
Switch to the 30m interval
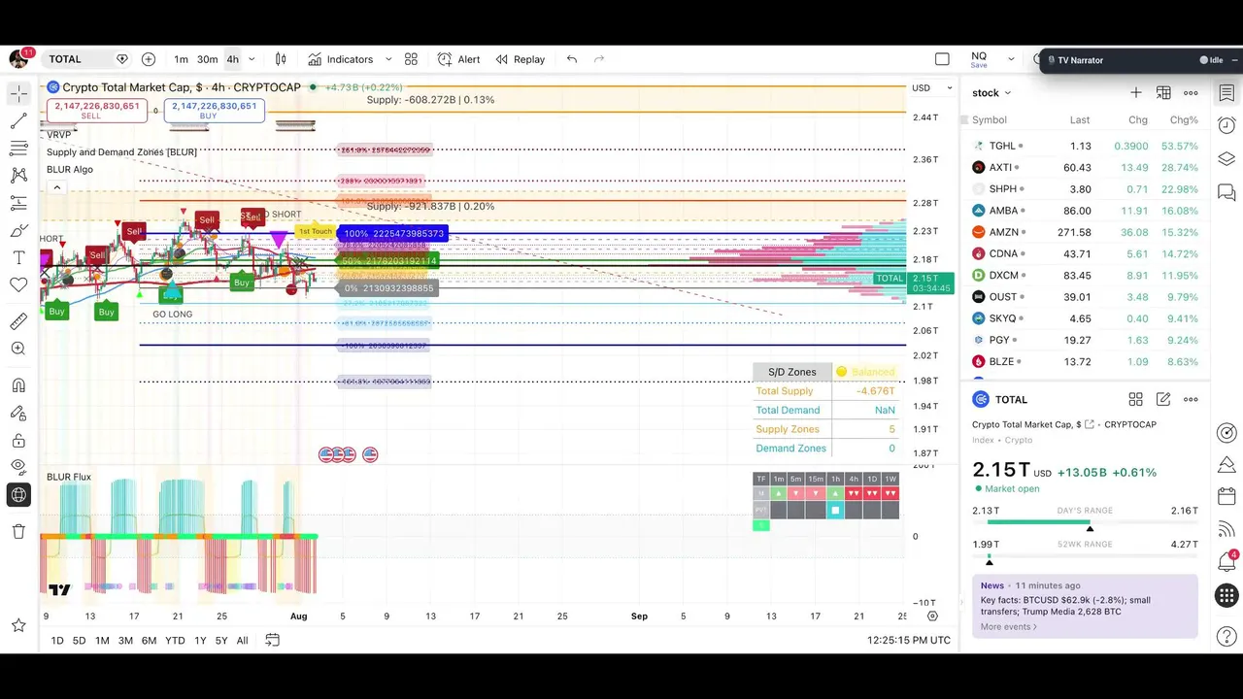[207, 59]
